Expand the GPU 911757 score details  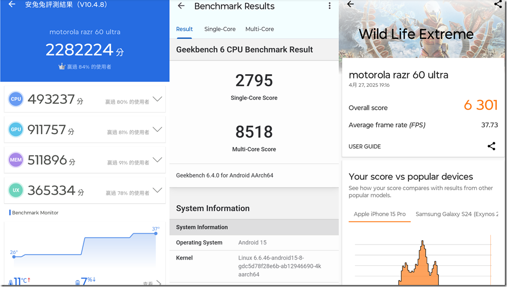[x=158, y=130]
